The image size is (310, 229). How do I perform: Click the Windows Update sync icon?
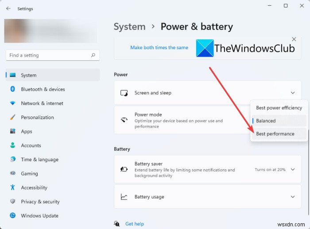click(x=13, y=215)
